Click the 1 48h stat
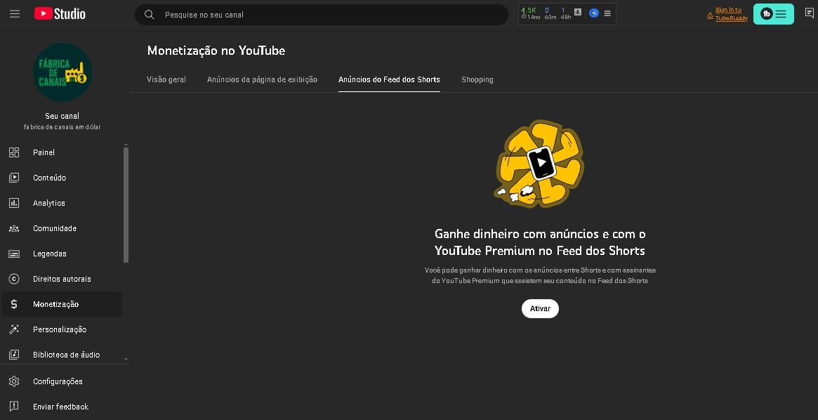The image size is (818, 420). [565, 13]
